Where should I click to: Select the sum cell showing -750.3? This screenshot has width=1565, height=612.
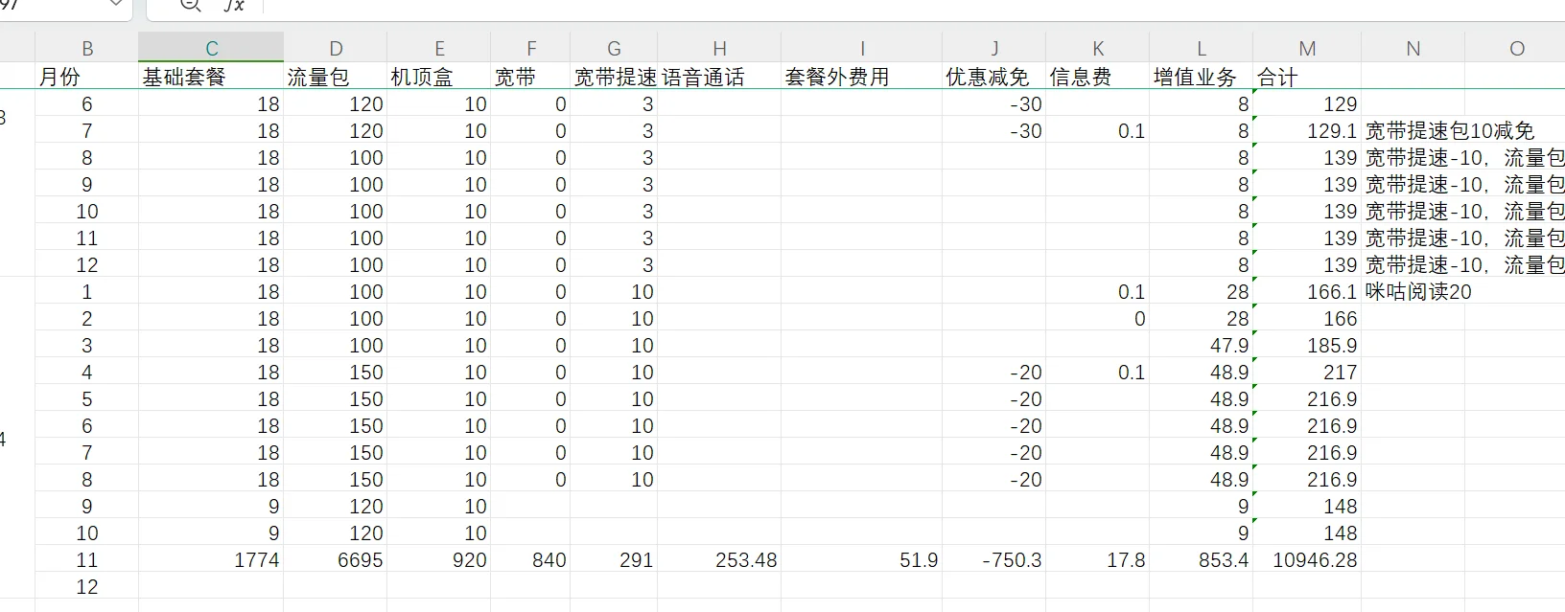(994, 560)
